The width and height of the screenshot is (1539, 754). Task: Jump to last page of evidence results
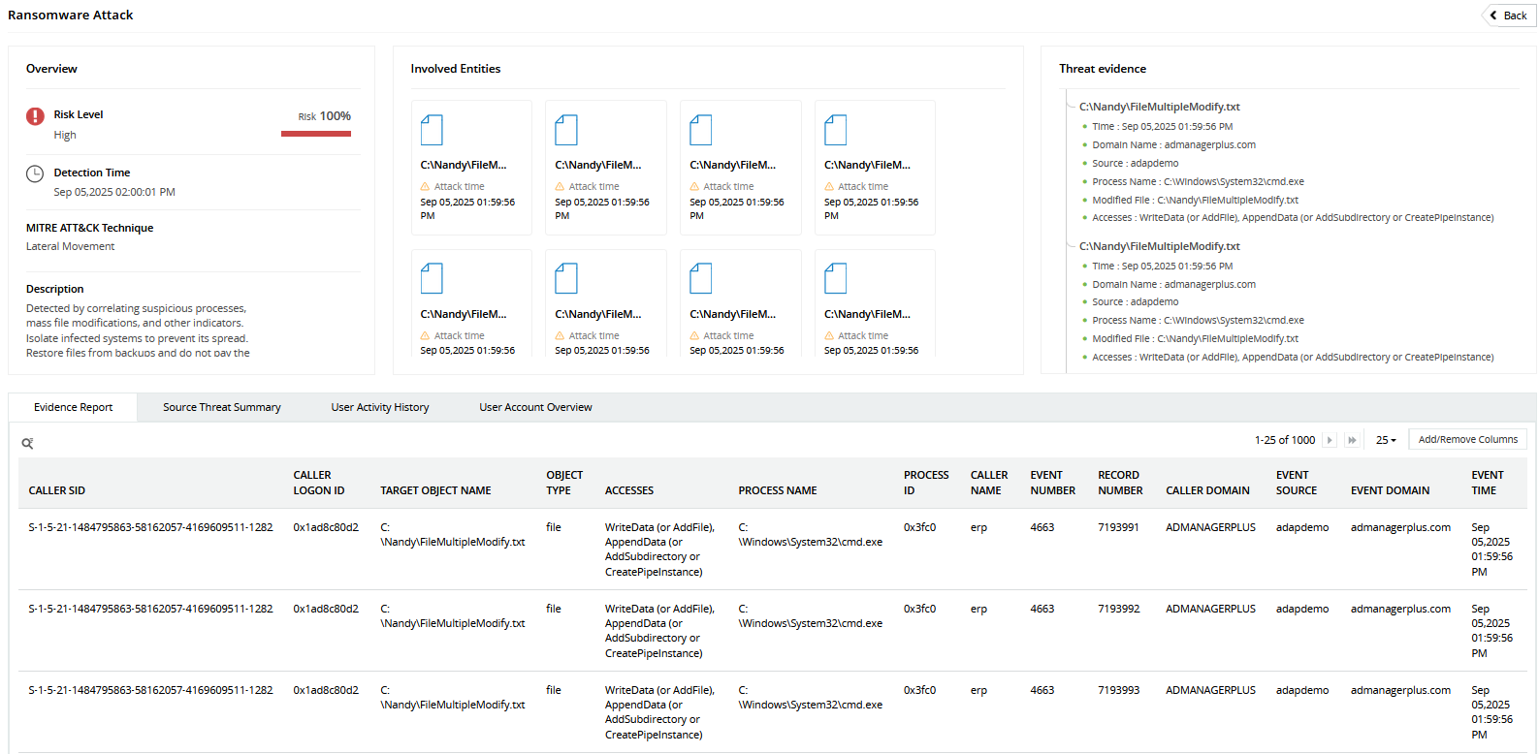coord(1352,440)
